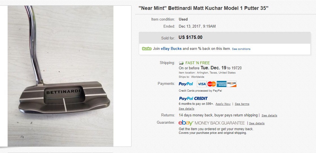This screenshot has height=153, width=316.
Task: View See details for Money Back Guarantee
Action: click(257, 123)
